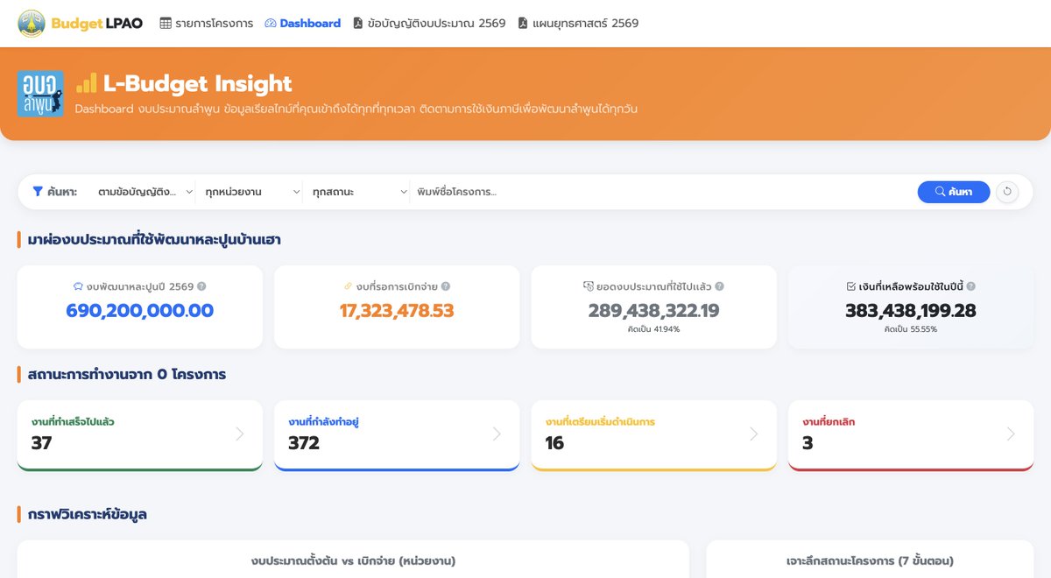Click help icon next to เงินที่เหลือพร้อมใช้ในปีนี้
The height and width of the screenshot is (578, 1051).
click(970, 286)
